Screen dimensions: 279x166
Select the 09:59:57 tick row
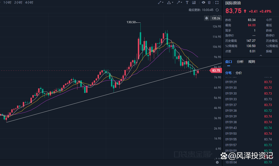[248, 145]
